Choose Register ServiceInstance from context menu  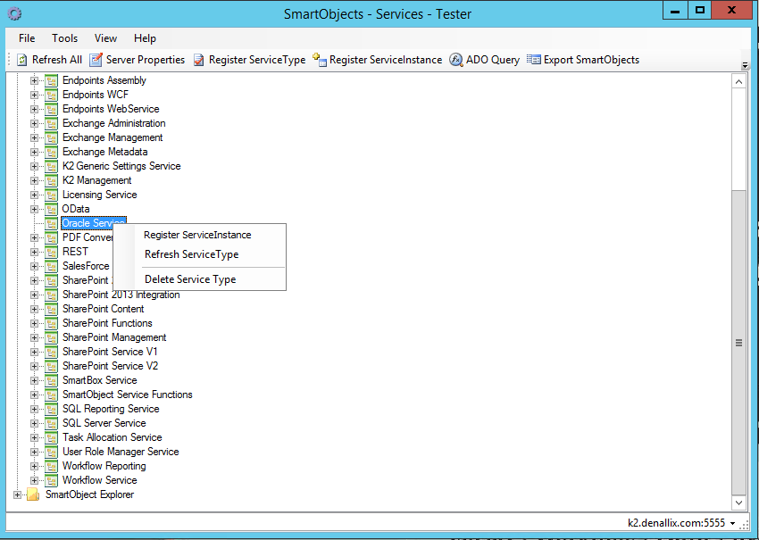[x=199, y=235]
